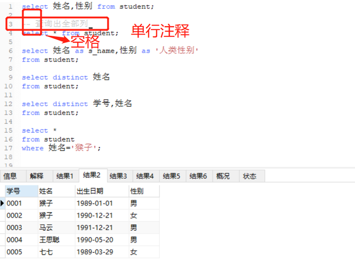The width and height of the screenshot is (355, 269).
Task: Click 猴子 in row 0002
Action: 56,215
